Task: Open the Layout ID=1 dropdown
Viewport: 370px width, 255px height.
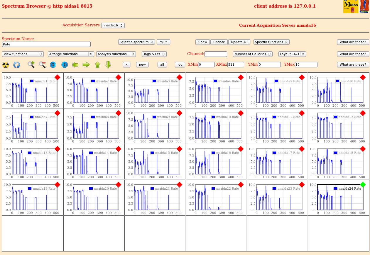Action: pyautogui.click(x=292, y=54)
